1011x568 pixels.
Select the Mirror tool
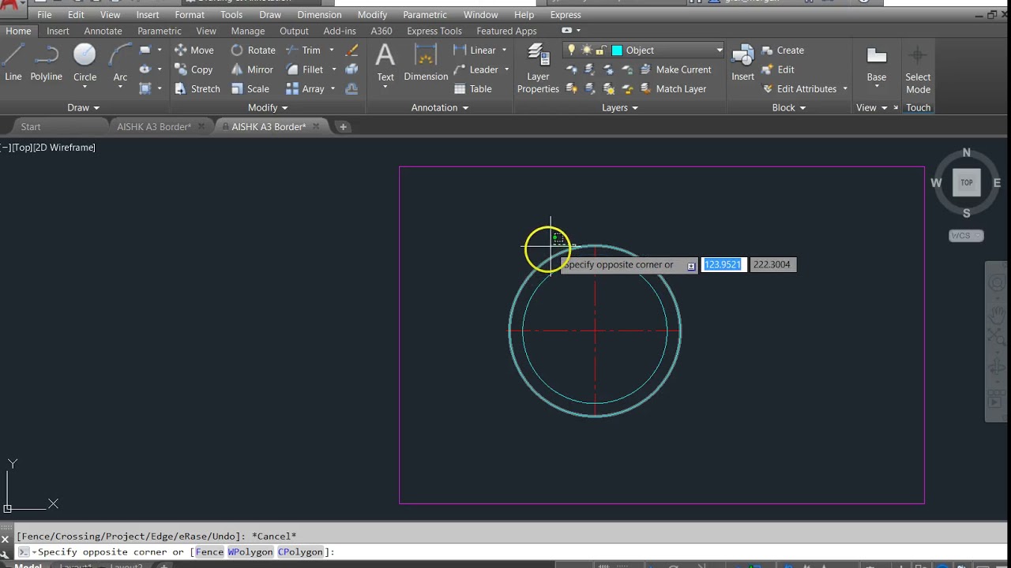(x=252, y=69)
